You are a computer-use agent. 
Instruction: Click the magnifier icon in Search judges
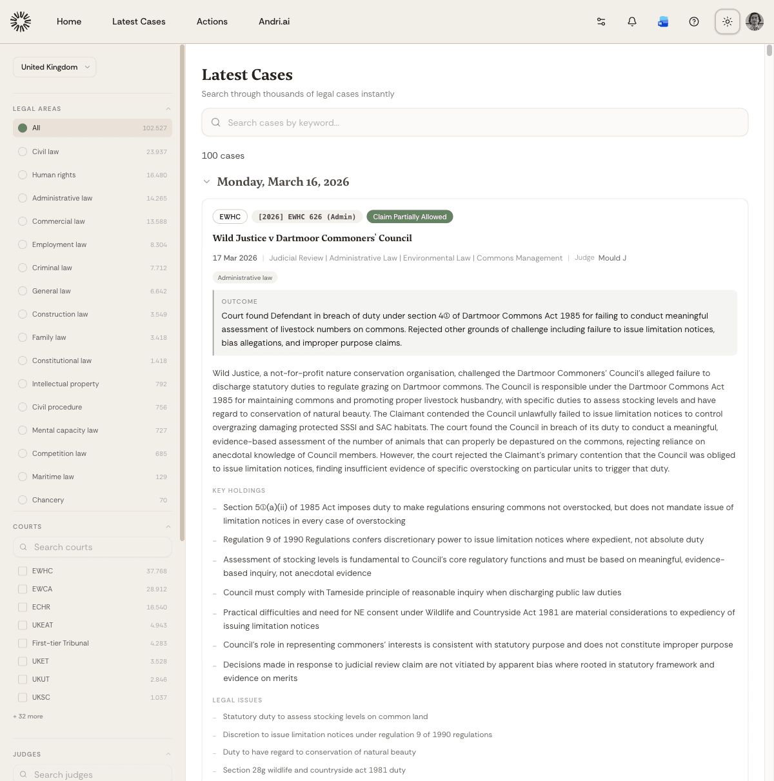point(23,775)
